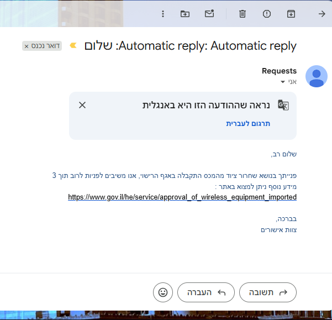The width and height of the screenshot is (332, 320).
Task: Click the email subject Automatic reply
Action: [190, 46]
